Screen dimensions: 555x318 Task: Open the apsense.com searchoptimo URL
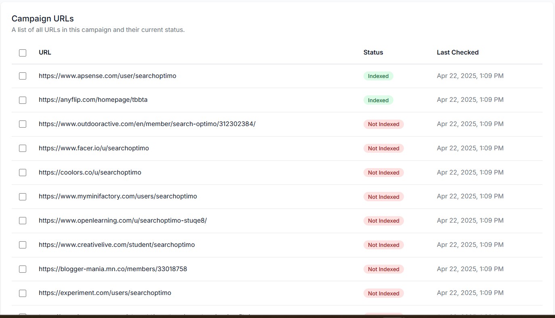pos(107,76)
